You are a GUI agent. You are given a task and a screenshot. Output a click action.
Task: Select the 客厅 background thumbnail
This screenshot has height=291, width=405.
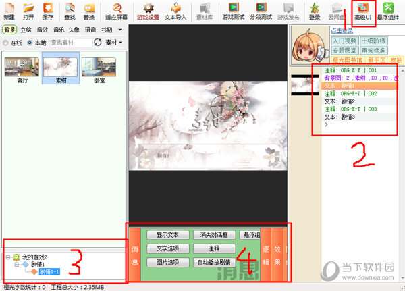(x=22, y=70)
